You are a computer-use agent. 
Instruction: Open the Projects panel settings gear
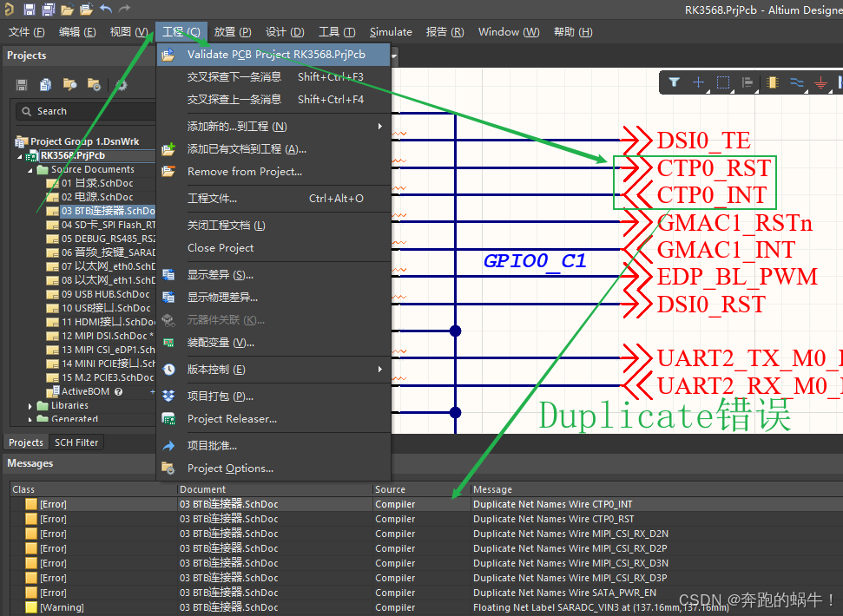(122, 84)
